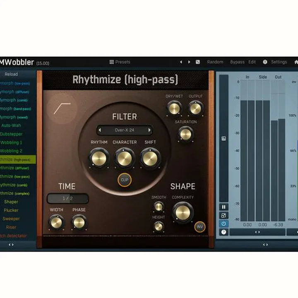Toggle the INV button
This screenshot has height=298, width=298.
tap(200, 227)
